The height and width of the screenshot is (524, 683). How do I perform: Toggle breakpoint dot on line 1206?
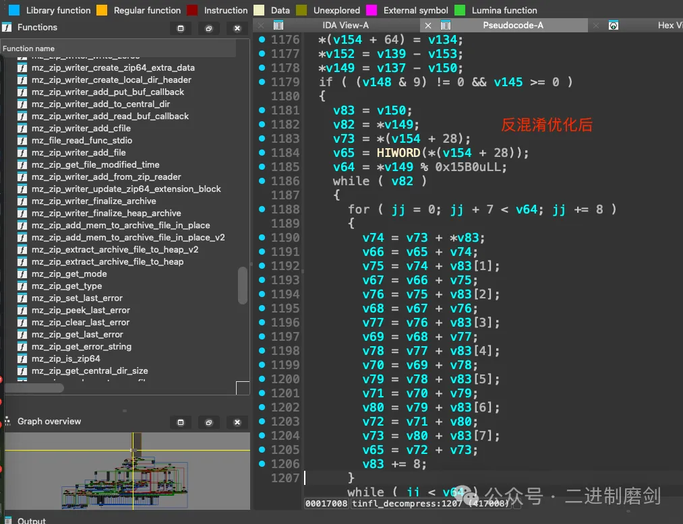click(x=262, y=463)
